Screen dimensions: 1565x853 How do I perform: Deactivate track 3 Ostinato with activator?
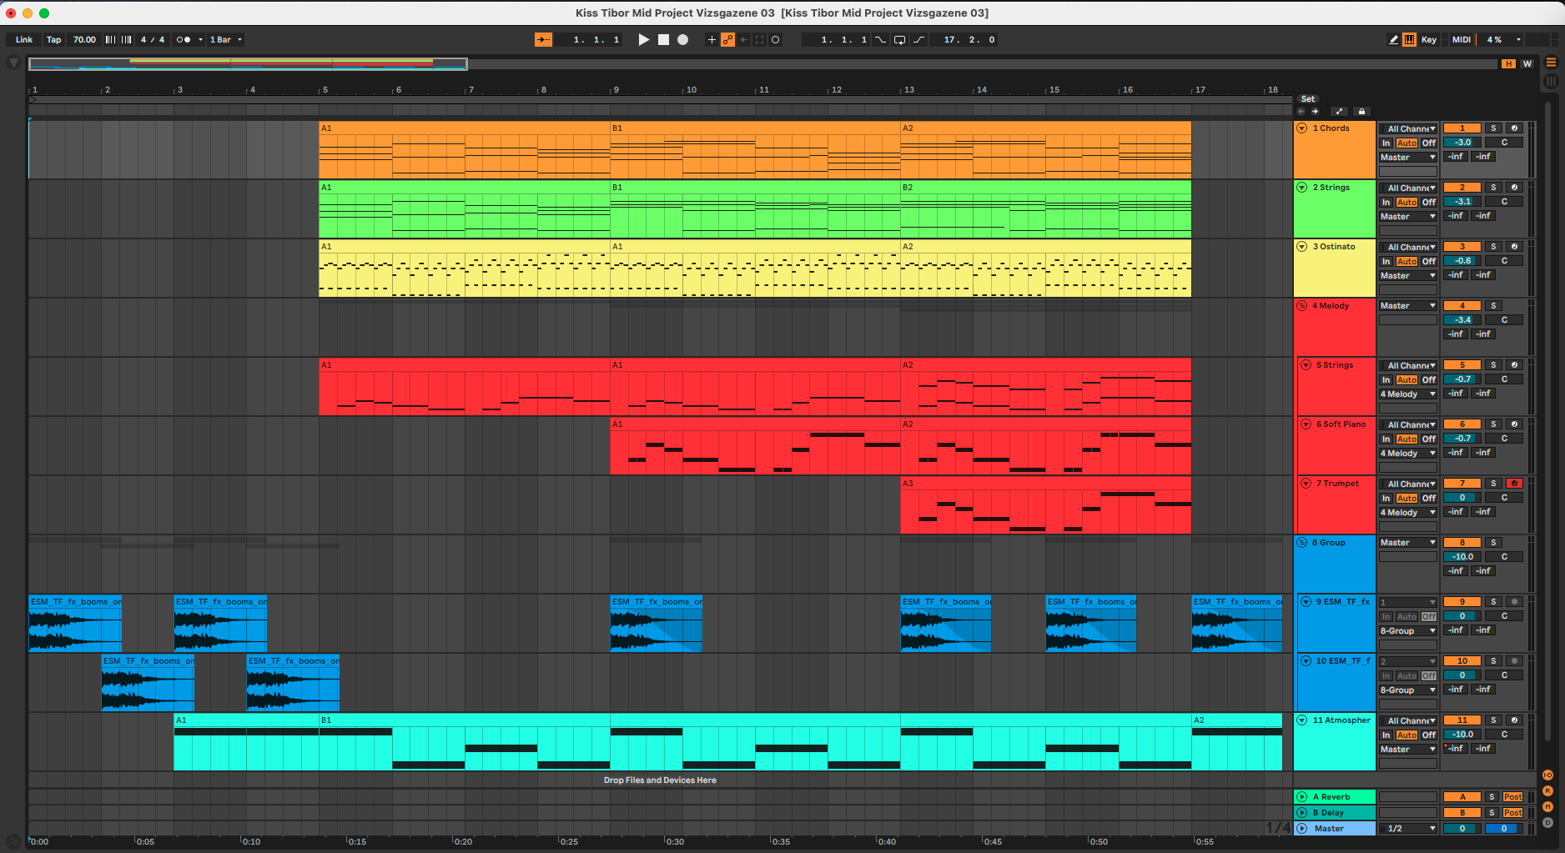[x=1462, y=247]
